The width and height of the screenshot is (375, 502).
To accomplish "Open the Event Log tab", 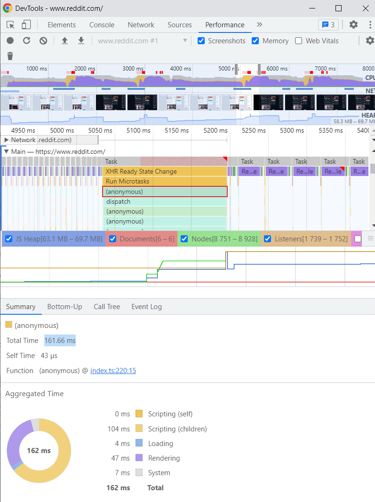I will 146,307.
